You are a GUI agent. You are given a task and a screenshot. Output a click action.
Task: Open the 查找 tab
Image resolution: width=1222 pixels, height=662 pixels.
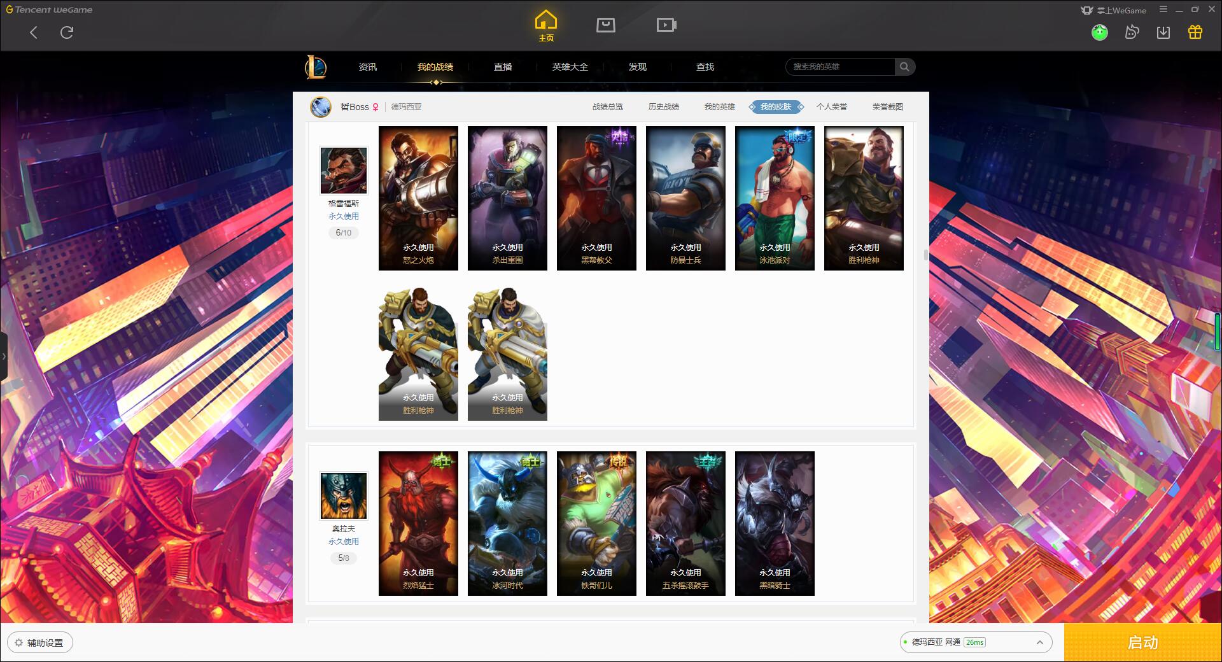[705, 67]
